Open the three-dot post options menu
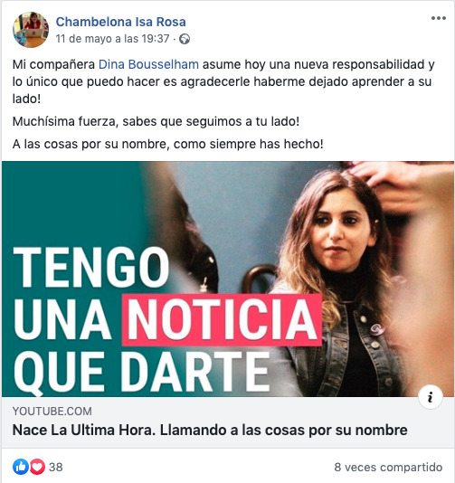Image resolution: width=455 pixels, height=483 pixels. click(x=439, y=18)
